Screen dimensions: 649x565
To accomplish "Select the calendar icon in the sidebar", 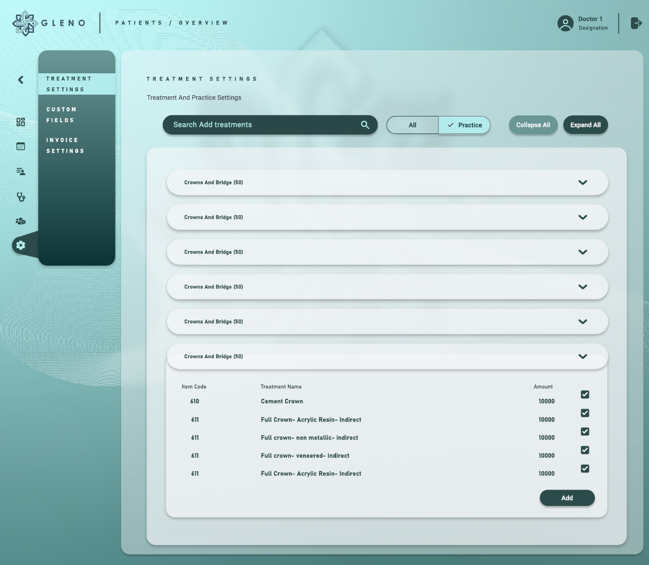I will pyautogui.click(x=20, y=146).
